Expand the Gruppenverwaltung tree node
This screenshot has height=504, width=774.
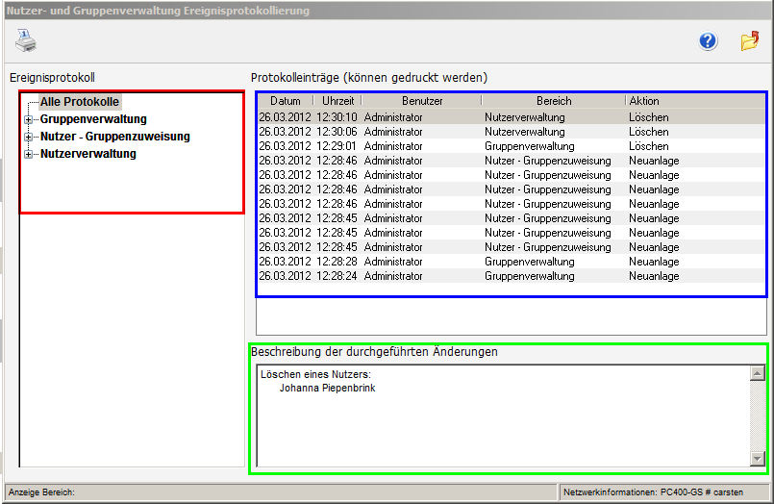pos(29,119)
